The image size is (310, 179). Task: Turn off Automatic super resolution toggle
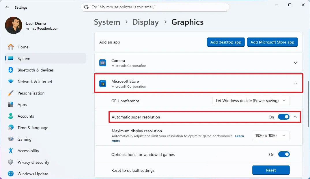(x=284, y=117)
